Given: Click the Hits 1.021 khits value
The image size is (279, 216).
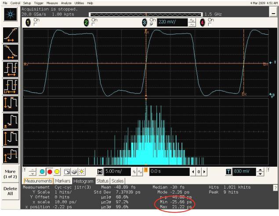Looking at the screenshot, I should [x=237, y=187].
